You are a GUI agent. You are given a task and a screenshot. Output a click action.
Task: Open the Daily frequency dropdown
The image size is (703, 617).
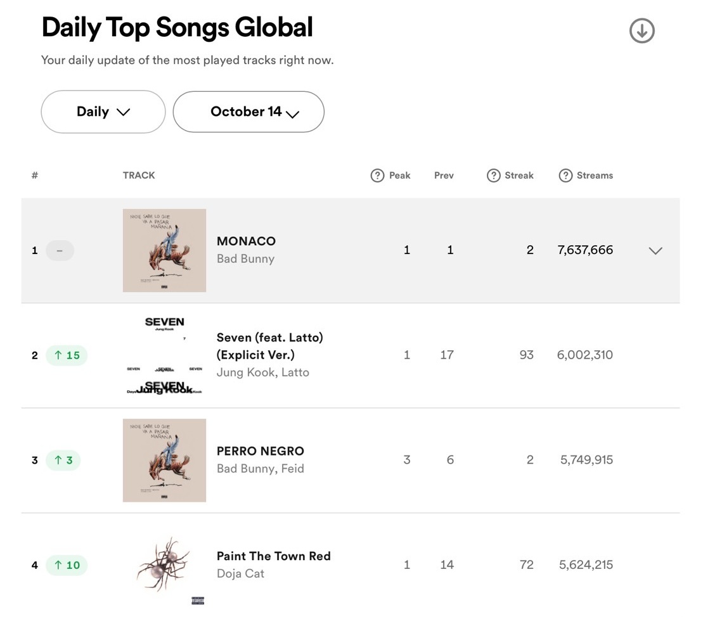tap(103, 111)
